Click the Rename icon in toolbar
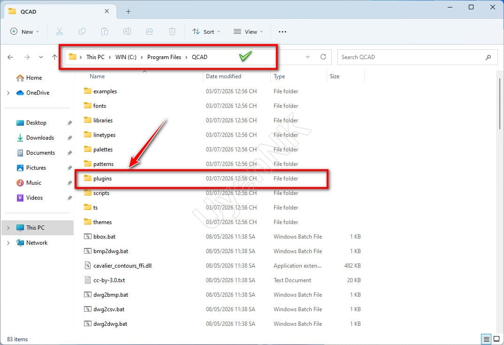 click(127, 31)
